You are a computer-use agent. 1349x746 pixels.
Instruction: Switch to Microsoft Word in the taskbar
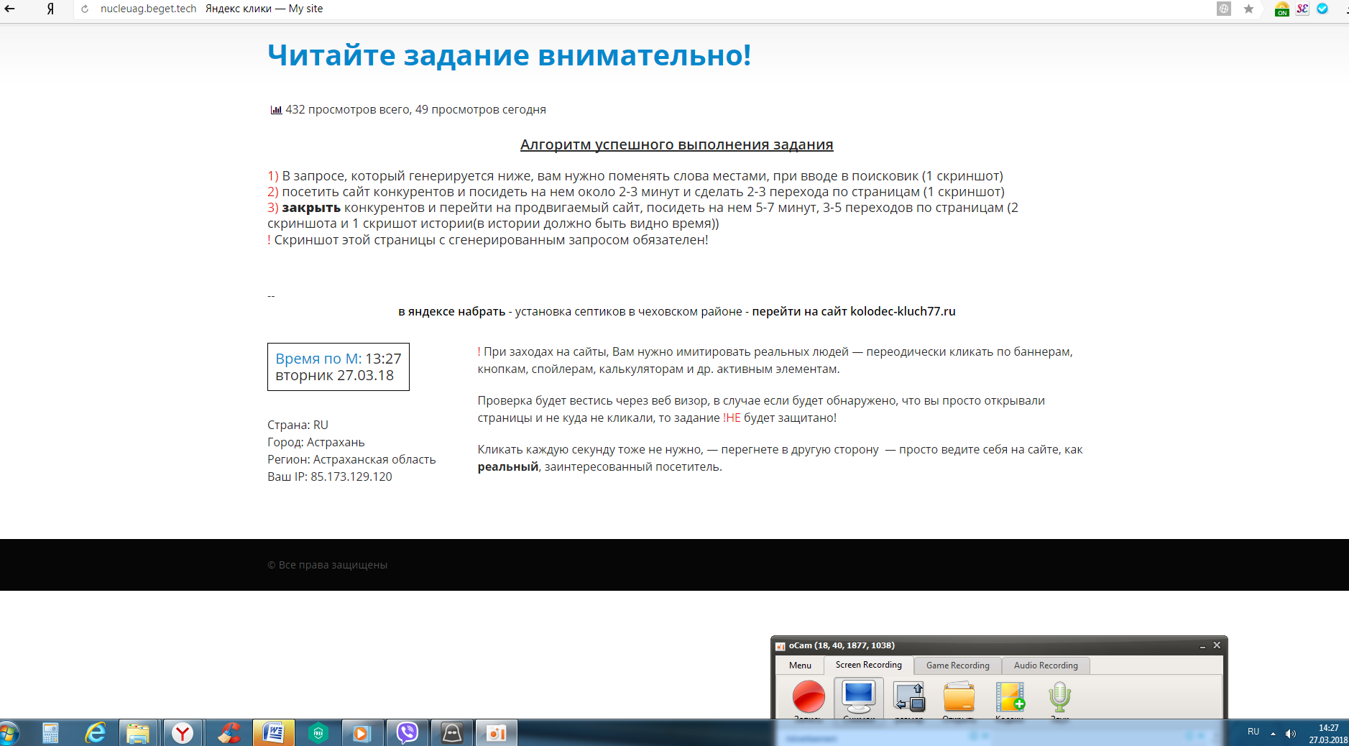pyautogui.click(x=273, y=733)
